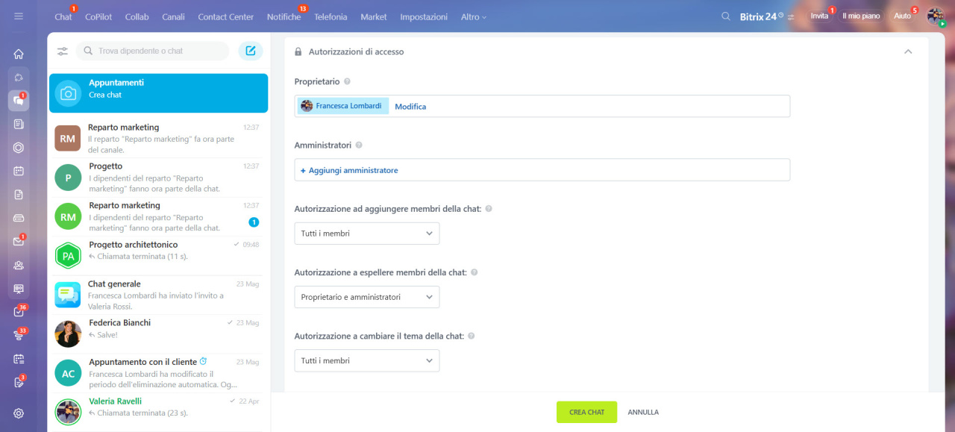The width and height of the screenshot is (955, 432).
Task: Open Reparto marketing chat with brown RM avatar
Action: click(158, 138)
